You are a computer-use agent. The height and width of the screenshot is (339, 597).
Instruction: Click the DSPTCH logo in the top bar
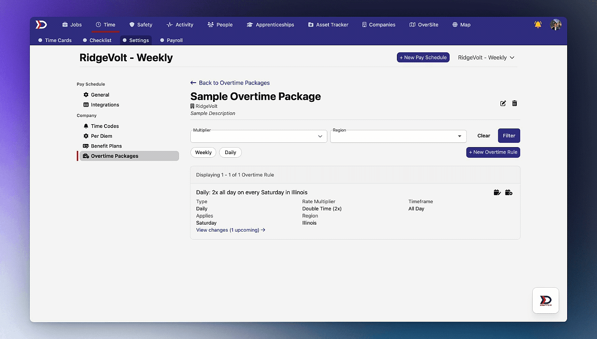click(42, 25)
